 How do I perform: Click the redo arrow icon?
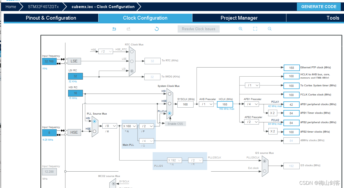(128, 29)
